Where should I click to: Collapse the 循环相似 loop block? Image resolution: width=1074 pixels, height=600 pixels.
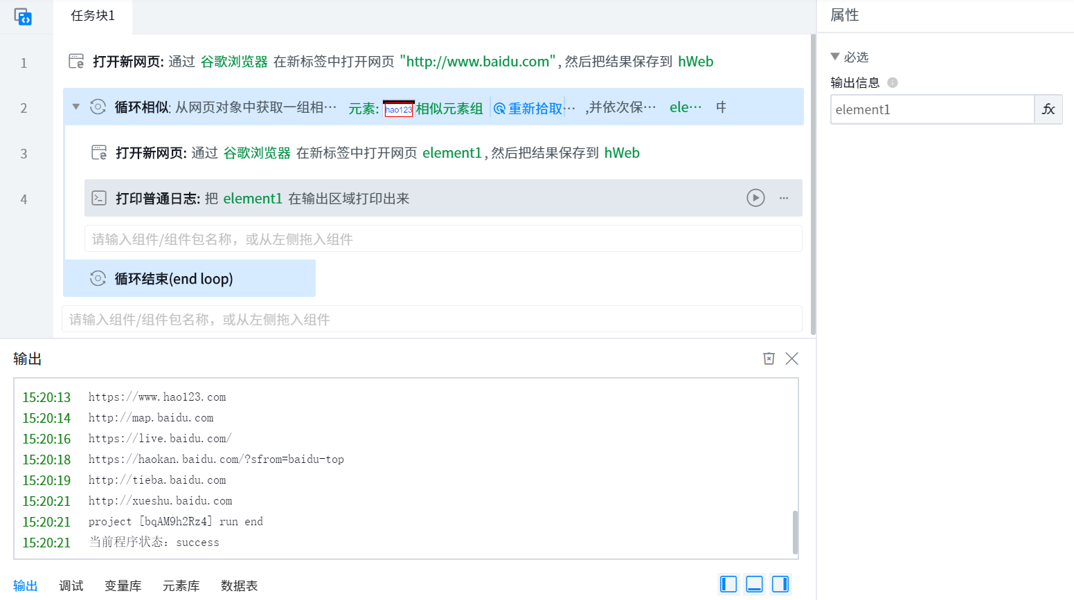[76, 107]
